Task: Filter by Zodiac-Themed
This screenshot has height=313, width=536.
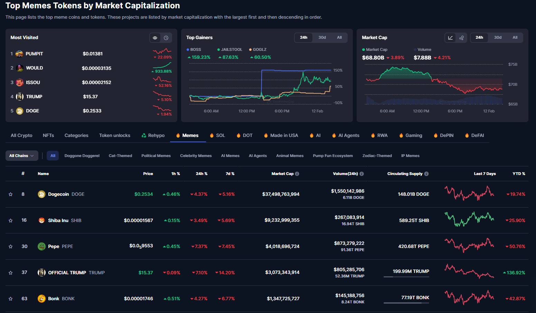Action: pyautogui.click(x=377, y=156)
